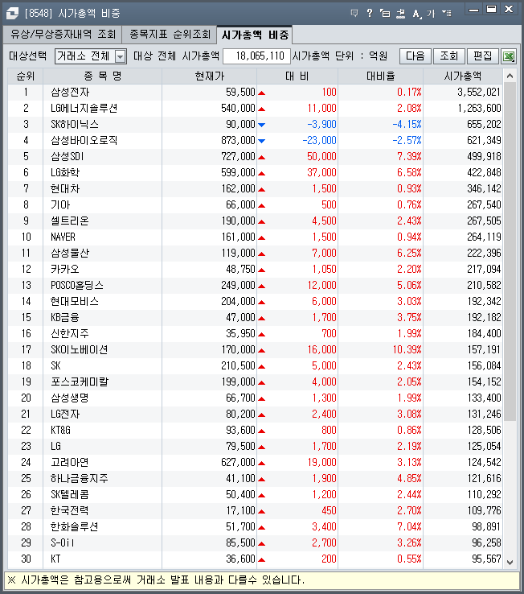Select the SK하이닉스 stock name

[75, 125]
